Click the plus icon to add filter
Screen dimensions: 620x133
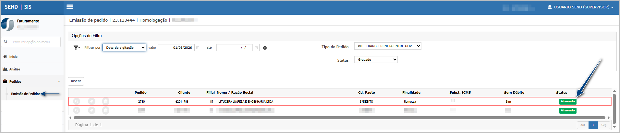coord(265,48)
